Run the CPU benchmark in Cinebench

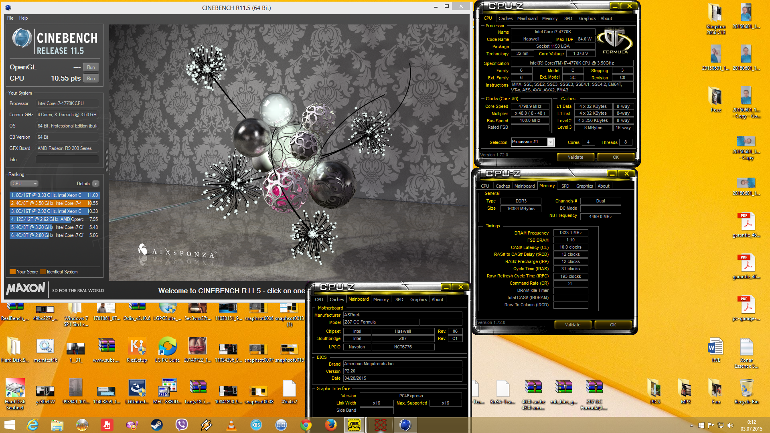coord(91,79)
